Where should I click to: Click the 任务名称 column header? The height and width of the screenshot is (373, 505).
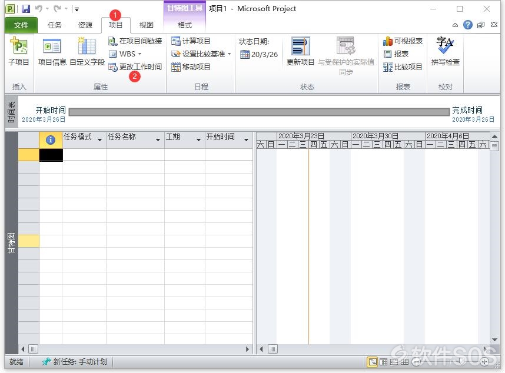click(x=135, y=140)
